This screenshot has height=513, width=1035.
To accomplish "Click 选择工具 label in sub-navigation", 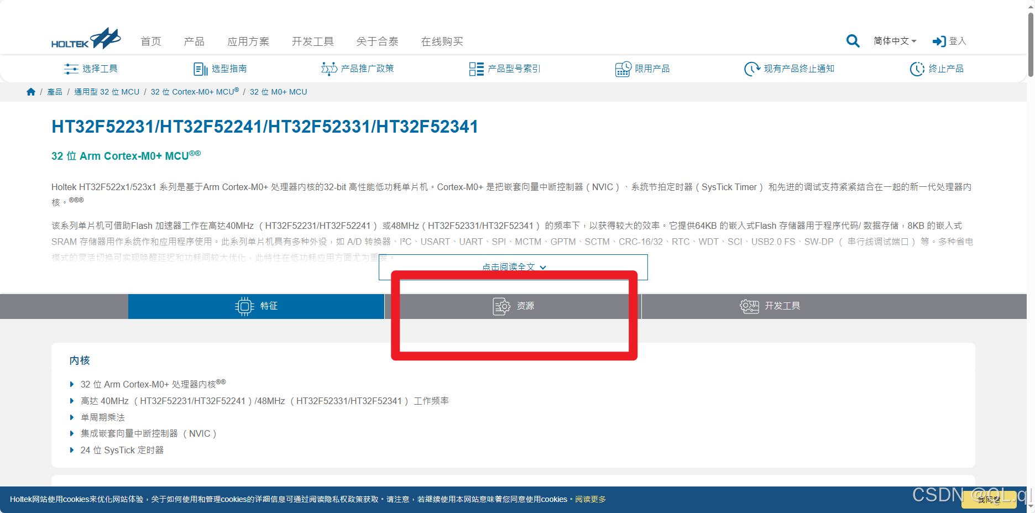I will (100, 69).
